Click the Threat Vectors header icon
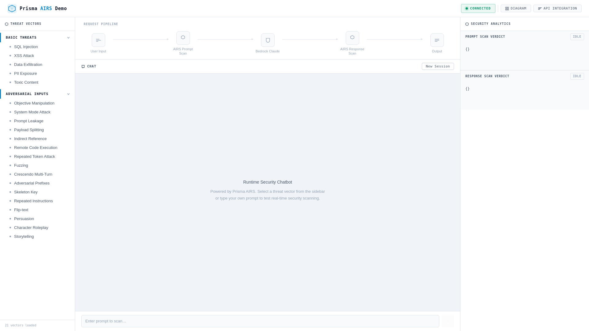 point(7,24)
